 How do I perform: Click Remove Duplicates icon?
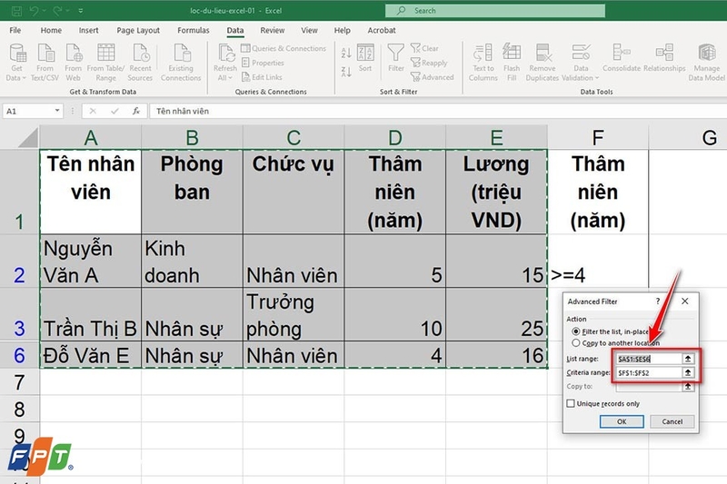[x=542, y=63]
